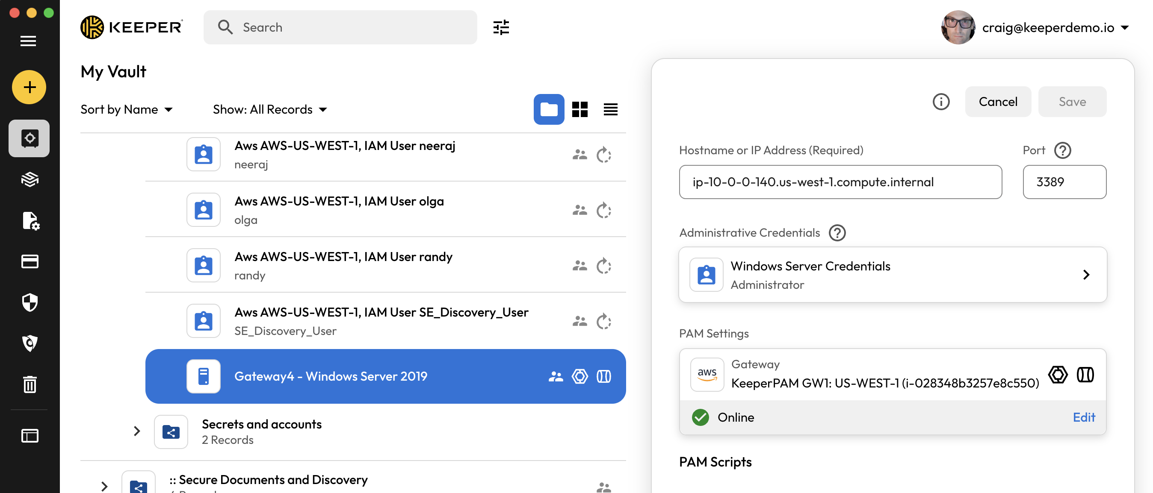This screenshot has height=493, width=1153.
Task: Open the Show: All Records dropdown
Action: click(x=270, y=109)
